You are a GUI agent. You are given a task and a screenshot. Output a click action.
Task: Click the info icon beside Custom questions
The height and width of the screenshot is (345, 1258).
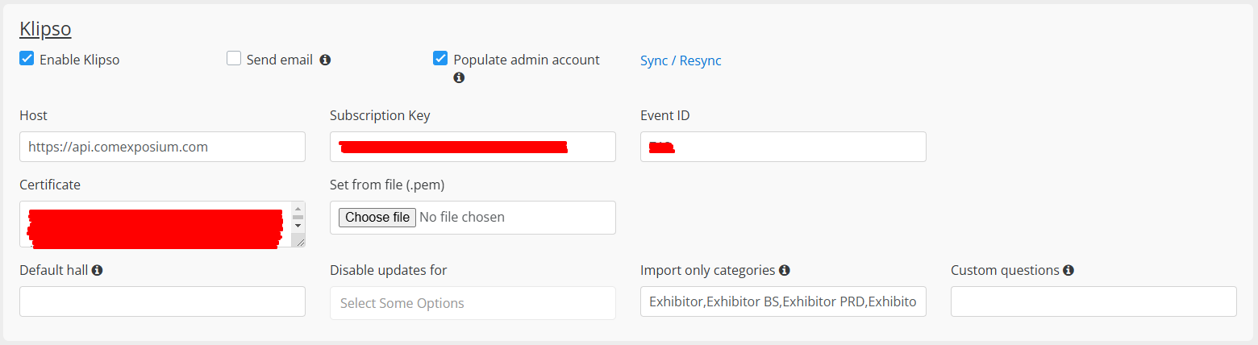pyautogui.click(x=1068, y=271)
